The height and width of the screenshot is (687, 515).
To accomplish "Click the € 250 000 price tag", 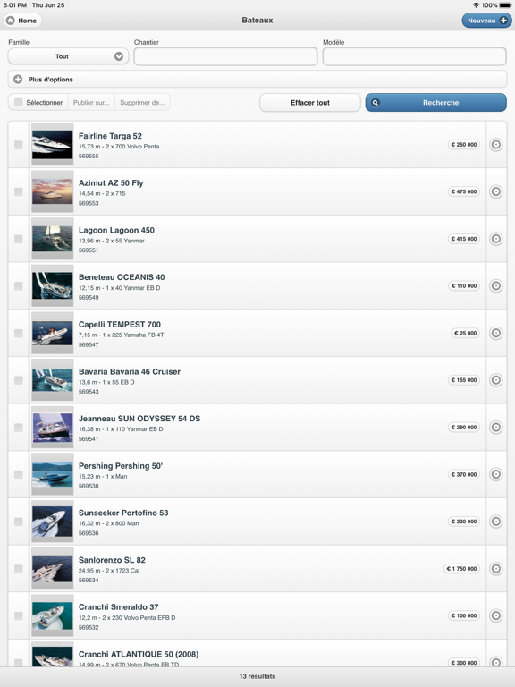I will coord(464,145).
